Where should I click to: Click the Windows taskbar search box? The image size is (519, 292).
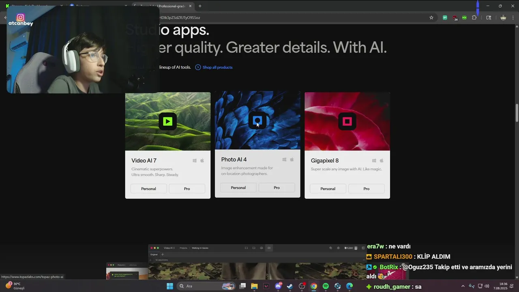point(206,286)
